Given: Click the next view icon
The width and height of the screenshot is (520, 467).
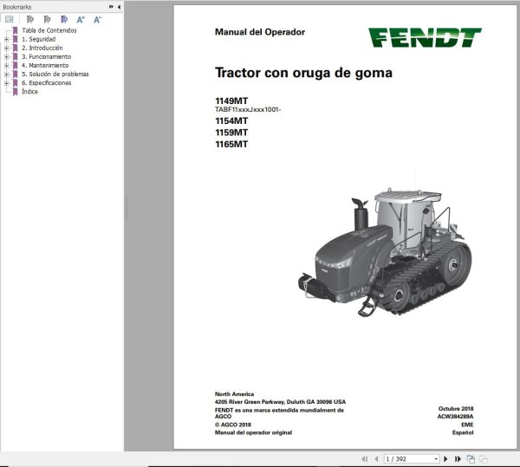Looking at the screenshot, I should (x=484, y=458).
